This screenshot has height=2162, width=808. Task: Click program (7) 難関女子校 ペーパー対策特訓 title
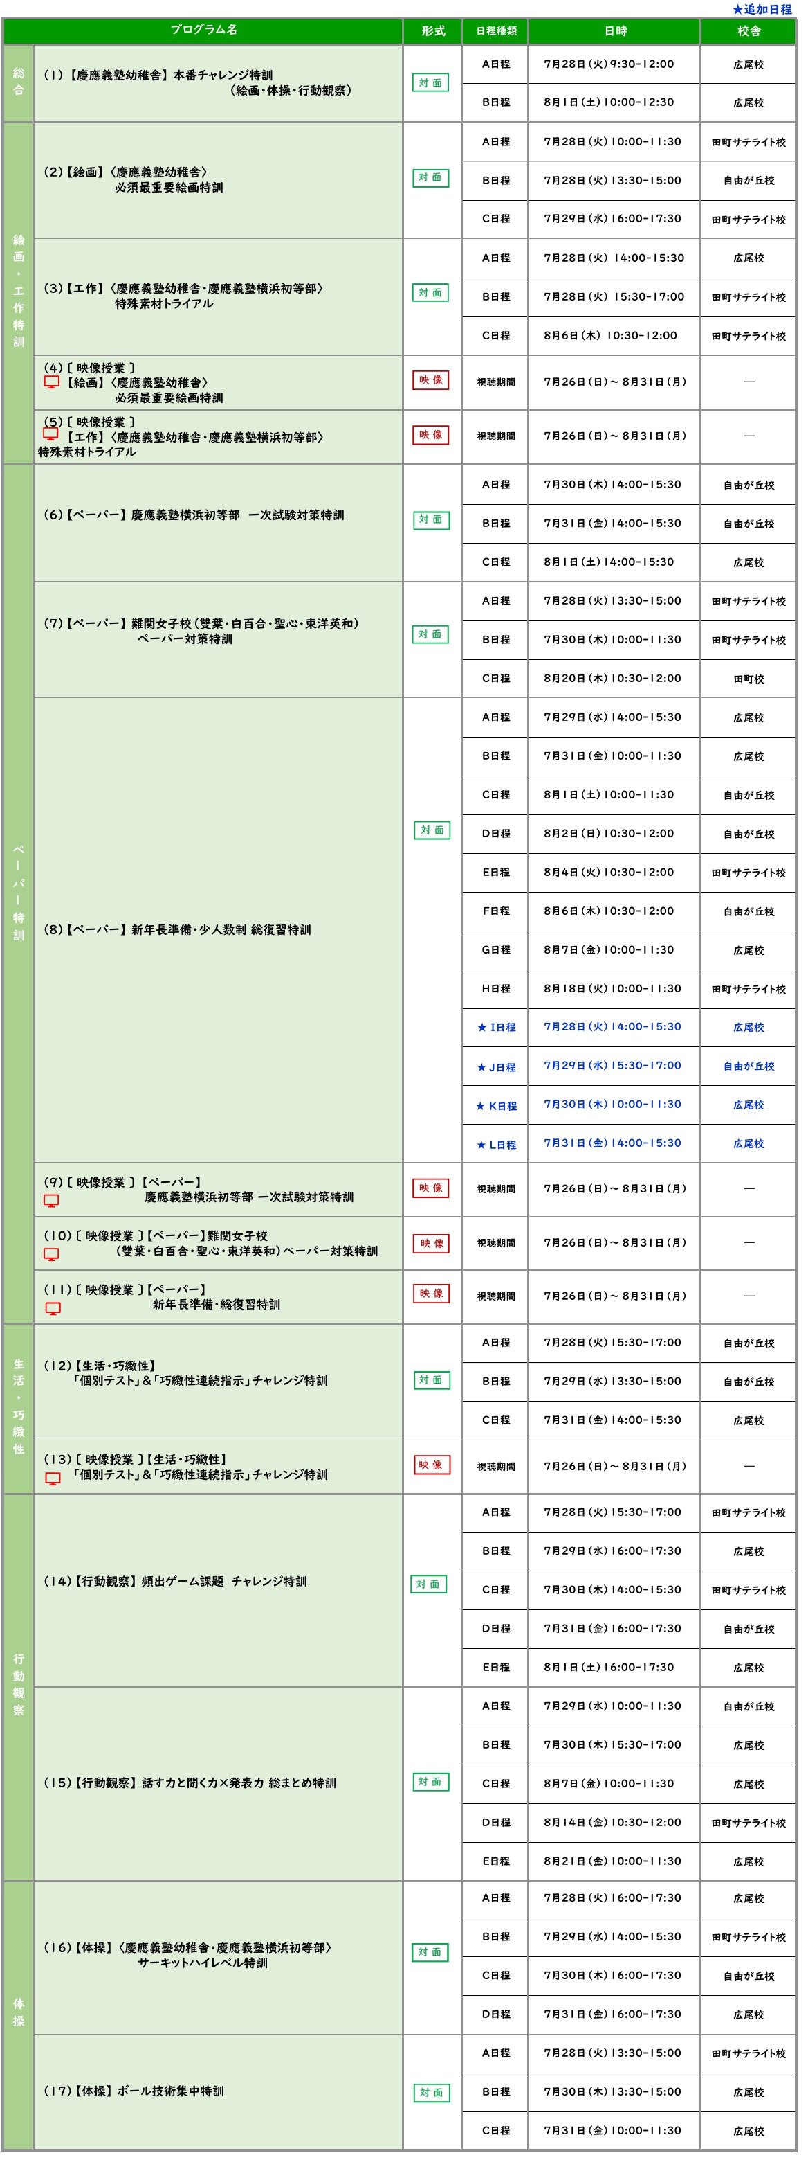pos(201,631)
